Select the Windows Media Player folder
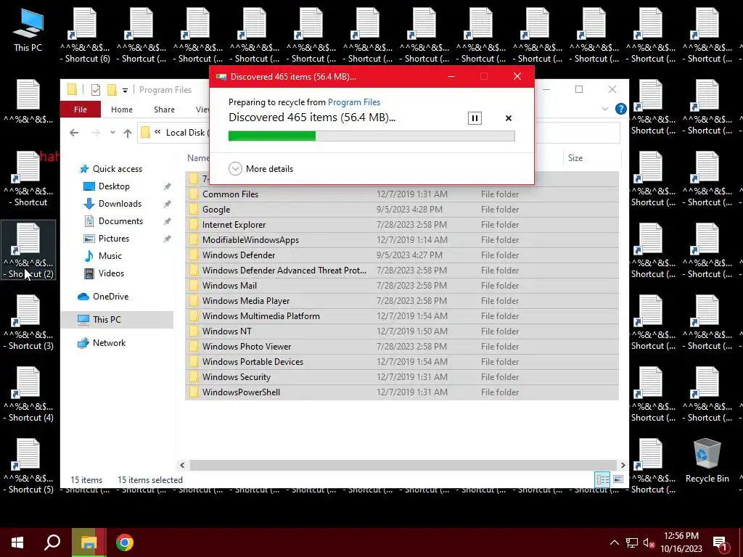This screenshot has height=557, width=743. click(402, 301)
